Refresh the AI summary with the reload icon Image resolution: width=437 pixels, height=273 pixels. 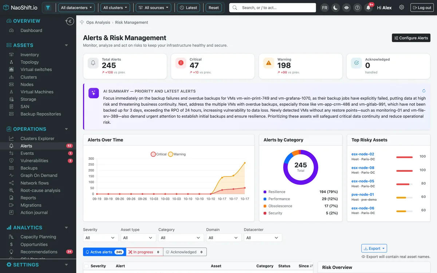tap(424, 91)
